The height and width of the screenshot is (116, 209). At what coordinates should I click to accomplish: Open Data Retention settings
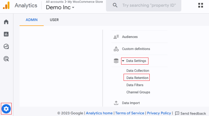point(137,78)
